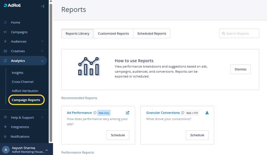
Task: Open external link icon on Ad Performance
Action: point(128,113)
